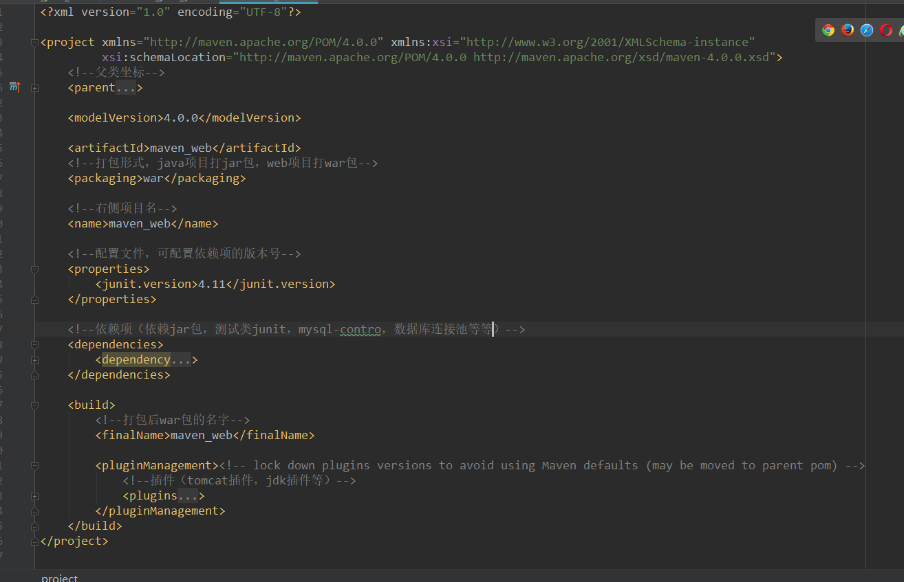
Task: Click Maven parent gutter icon beside parent tag
Action: [x=15, y=87]
